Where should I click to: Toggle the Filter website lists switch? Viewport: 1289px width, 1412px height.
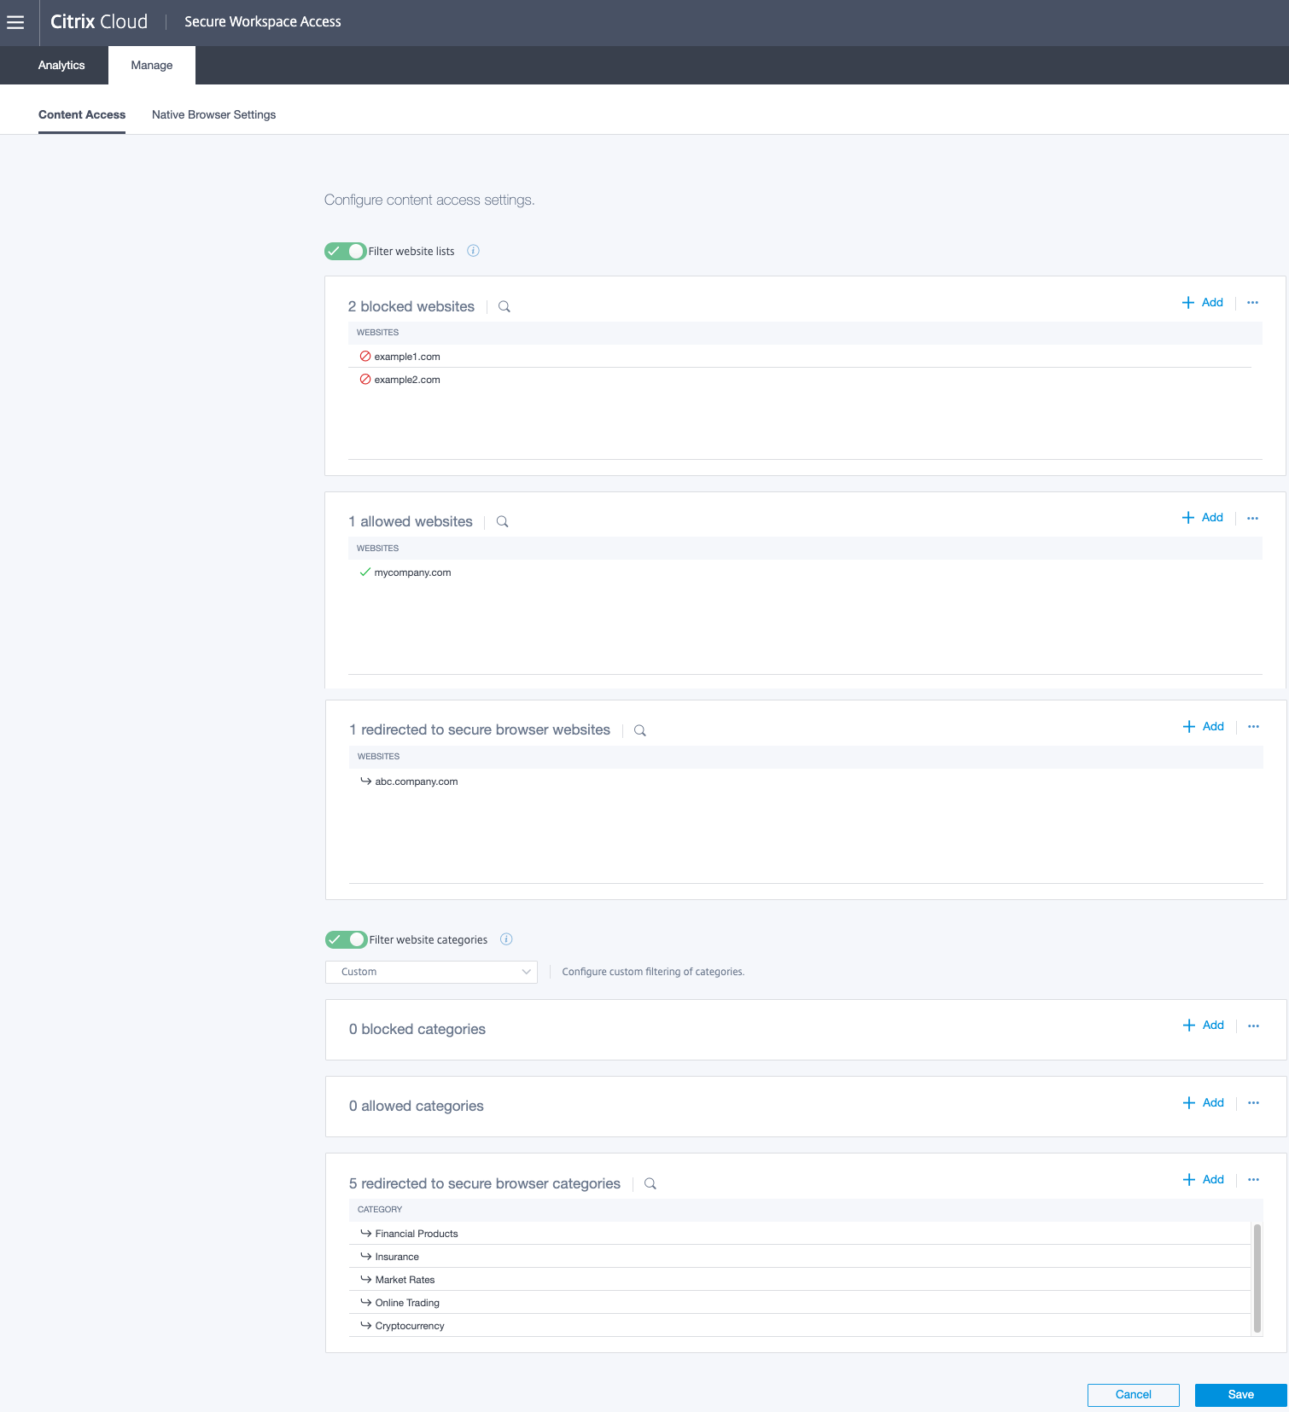pos(345,251)
